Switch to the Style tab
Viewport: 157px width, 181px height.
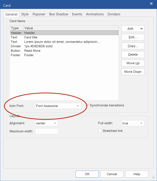point(25,14)
